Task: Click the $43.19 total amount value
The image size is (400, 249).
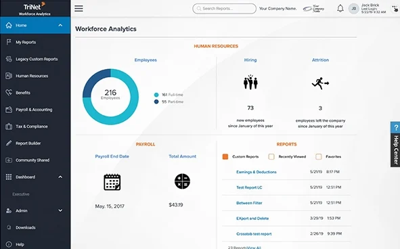Action: [x=176, y=204]
